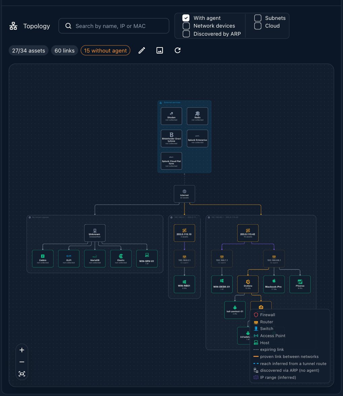Enable the Discovered by ARP checkbox
Image resolution: width=343 pixels, height=396 pixels.
coord(186,34)
